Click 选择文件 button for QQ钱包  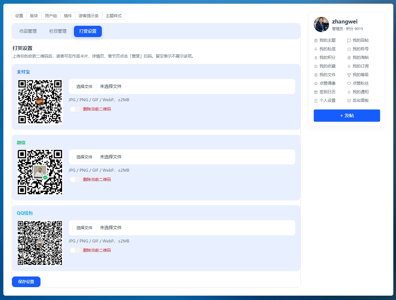point(84,228)
